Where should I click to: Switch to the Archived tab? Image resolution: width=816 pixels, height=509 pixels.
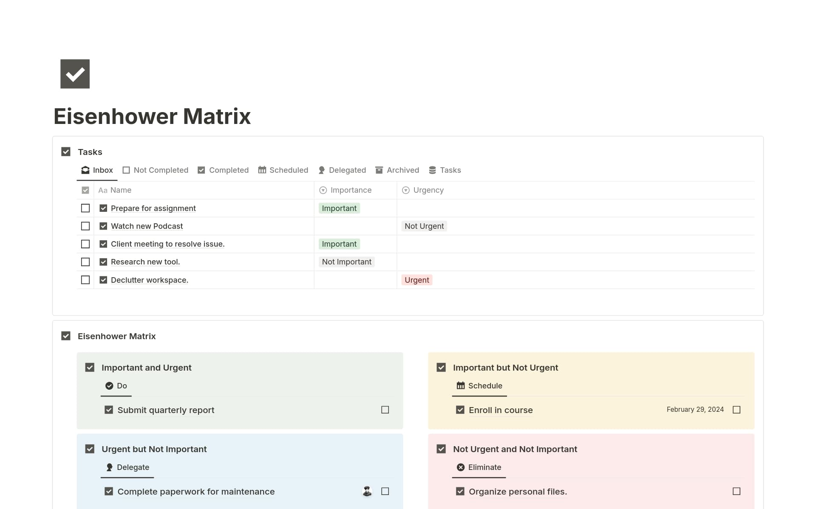coord(397,170)
